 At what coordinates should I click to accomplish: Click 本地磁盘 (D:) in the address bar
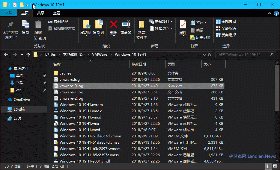tap(73, 54)
